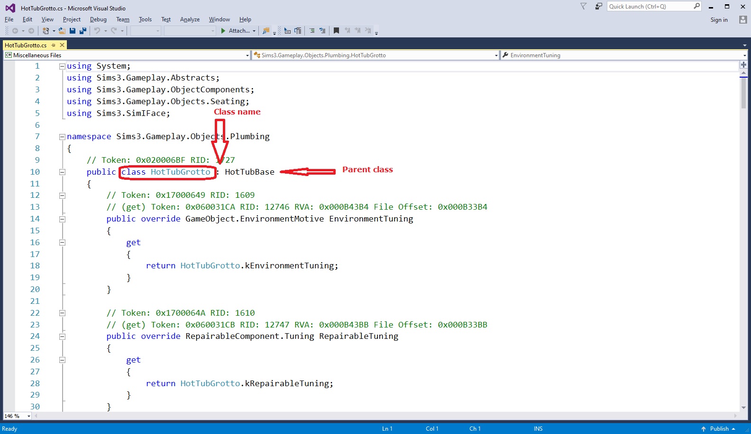Uncomment selected lines icon

(x=322, y=31)
